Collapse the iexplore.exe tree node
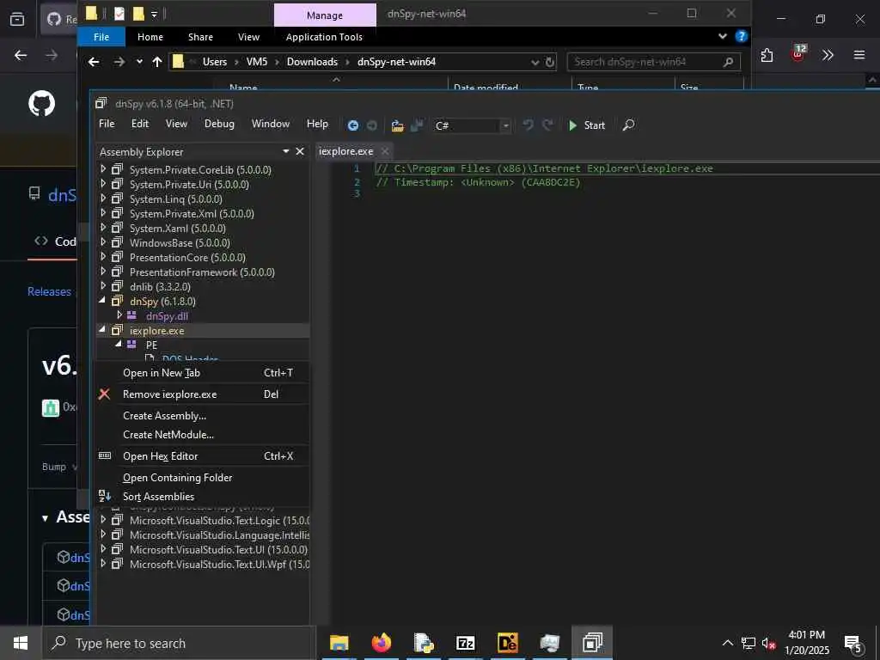 tap(103, 330)
